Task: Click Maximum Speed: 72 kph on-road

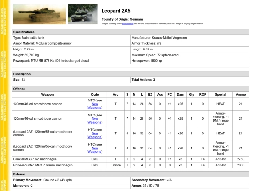Action: coord(190,55)
